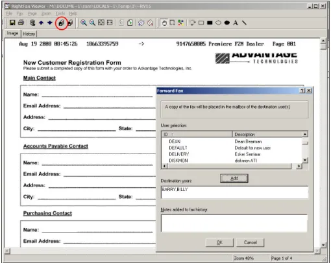Click the Notes added to fax history box

[234, 223]
